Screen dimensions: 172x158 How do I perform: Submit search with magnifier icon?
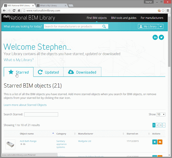coord(104,26)
